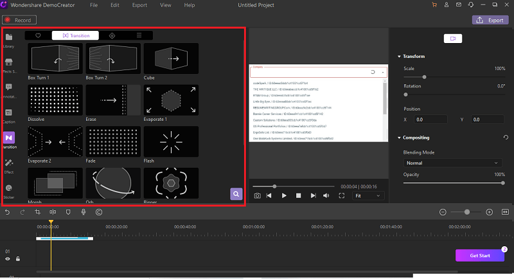514x279 pixels.
Task: Reset the Compositing settings
Action: (x=506, y=138)
